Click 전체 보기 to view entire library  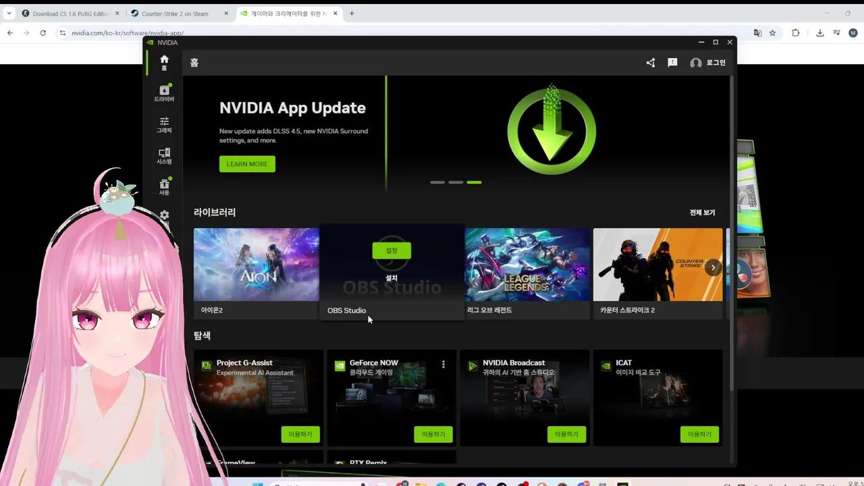coord(702,213)
